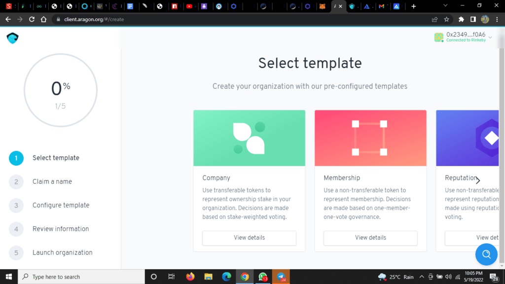The width and height of the screenshot is (505, 284).
Task: Close the active Aragon tab
Action: (340, 6)
